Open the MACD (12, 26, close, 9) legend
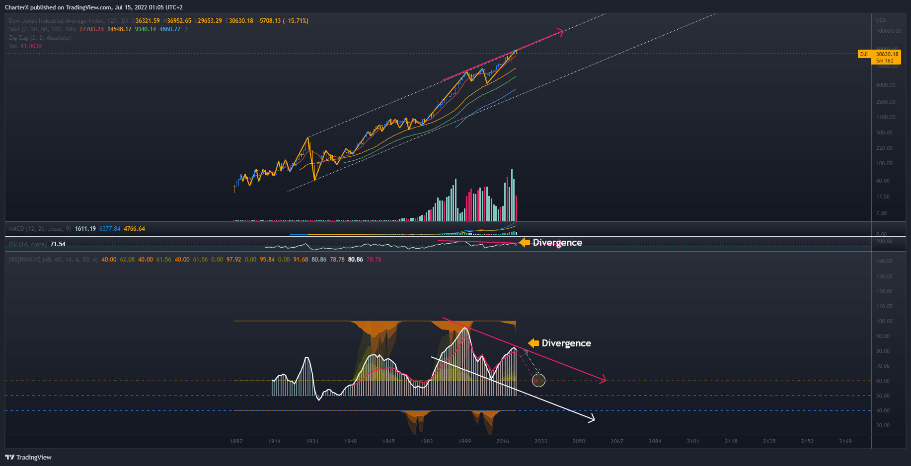 (x=40, y=229)
